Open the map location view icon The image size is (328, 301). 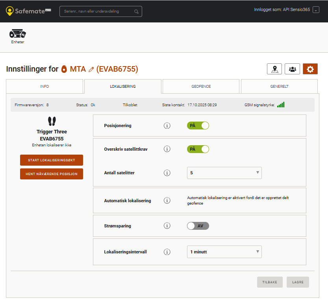click(x=274, y=69)
